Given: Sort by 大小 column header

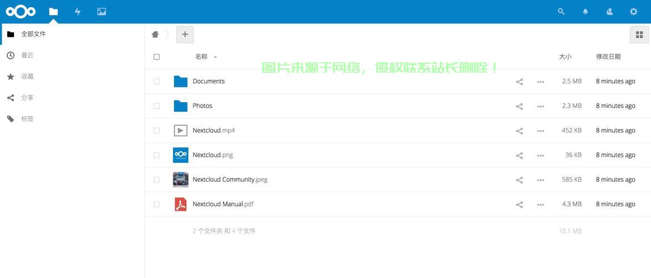Looking at the screenshot, I should [565, 56].
